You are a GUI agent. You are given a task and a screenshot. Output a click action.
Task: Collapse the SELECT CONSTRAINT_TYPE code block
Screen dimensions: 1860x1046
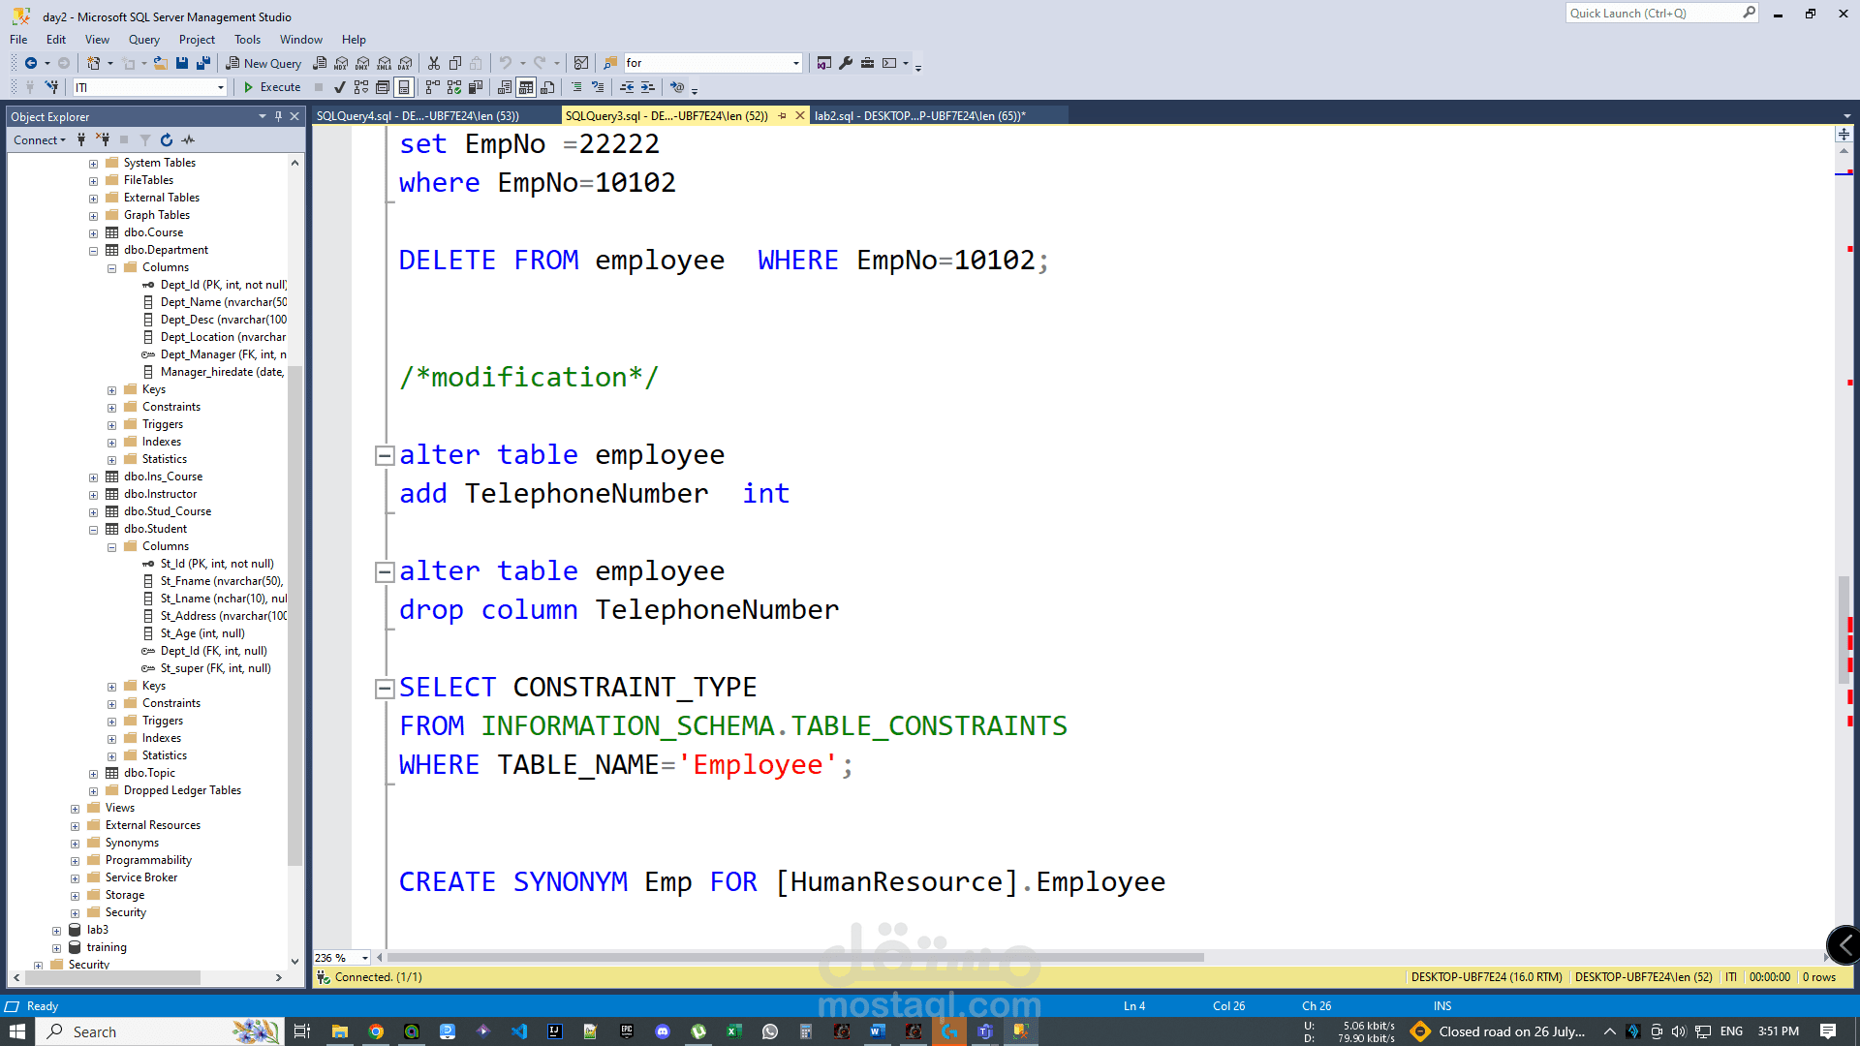pos(385,689)
